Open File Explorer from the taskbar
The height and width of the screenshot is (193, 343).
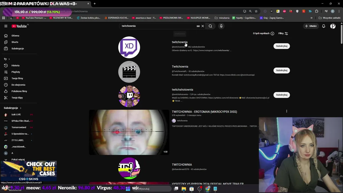coord(184,189)
